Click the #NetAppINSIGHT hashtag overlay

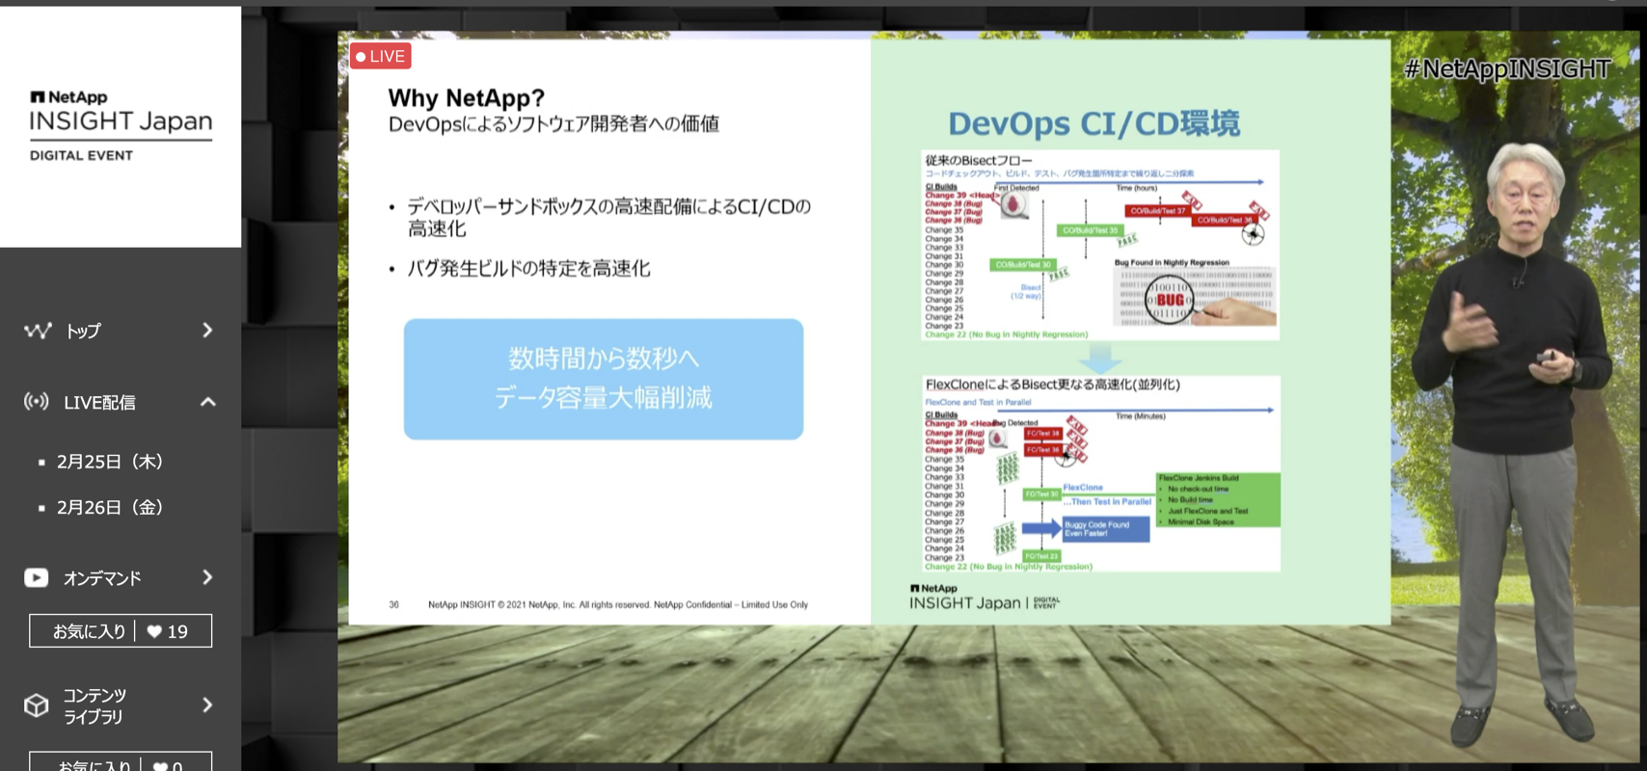click(1507, 68)
